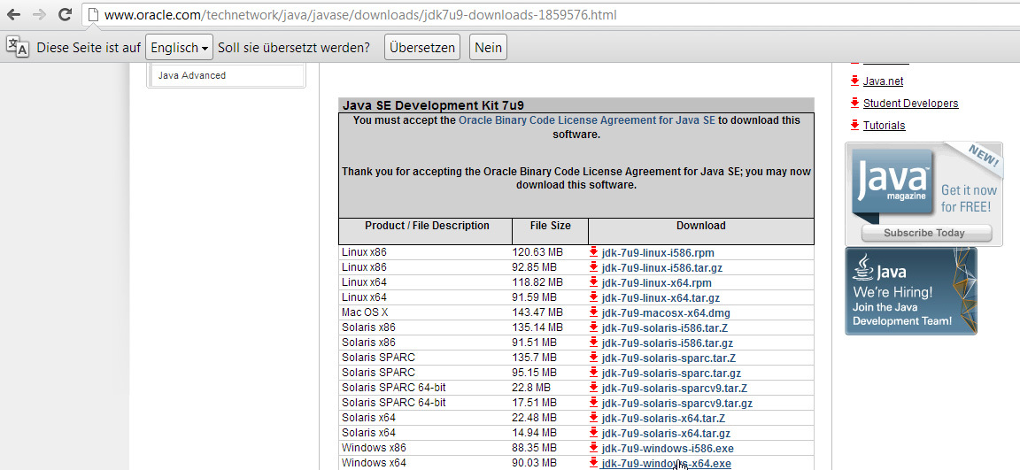Click red download arrow for jdk-7u9-solaris-x64.tar.Z
The width and height of the screenshot is (1020, 470).
click(x=593, y=418)
